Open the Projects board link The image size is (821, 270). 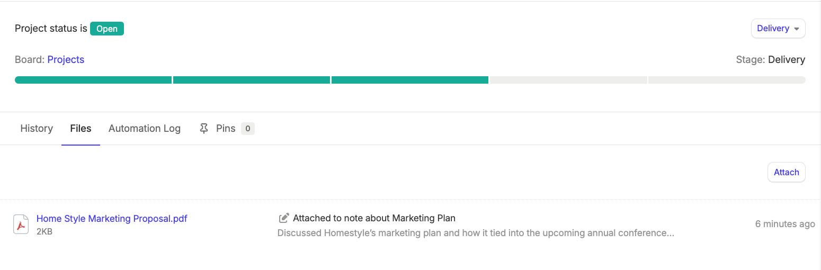point(66,60)
